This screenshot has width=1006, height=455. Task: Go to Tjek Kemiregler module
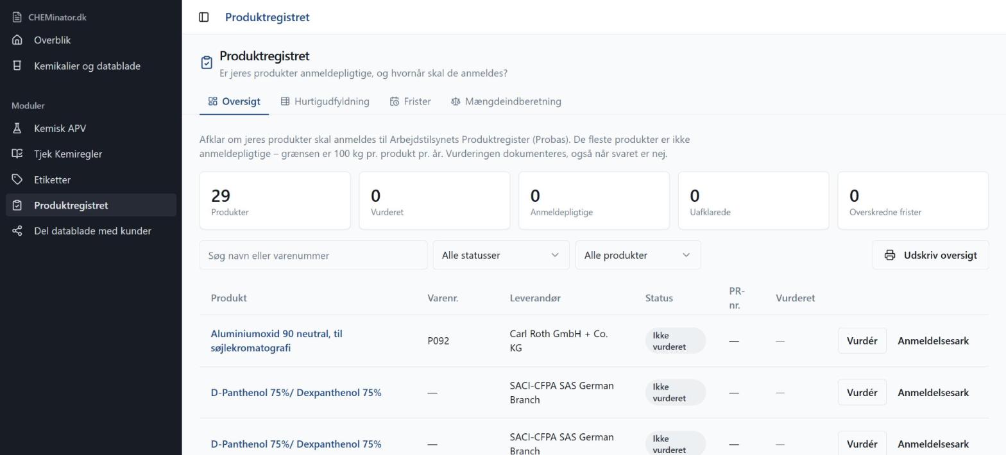click(91, 154)
